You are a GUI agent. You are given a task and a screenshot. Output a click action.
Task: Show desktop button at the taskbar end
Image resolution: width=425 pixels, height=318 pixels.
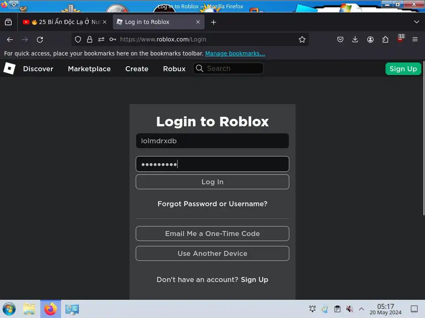(414, 309)
